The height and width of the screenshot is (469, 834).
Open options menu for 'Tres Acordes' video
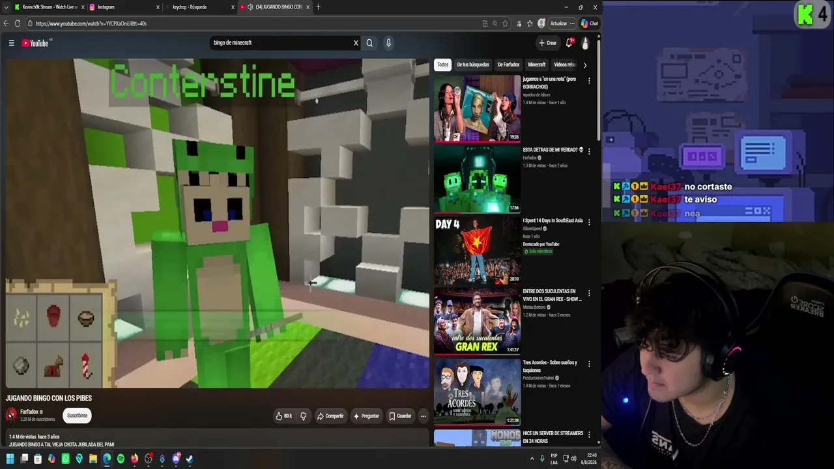(x=589, y=363)
